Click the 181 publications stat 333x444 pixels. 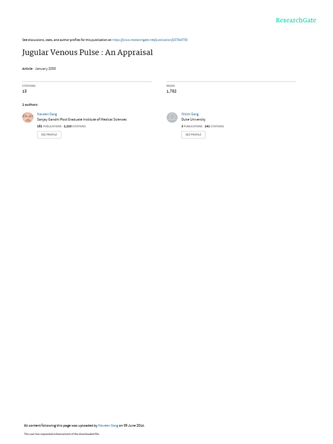coord(49,126)
